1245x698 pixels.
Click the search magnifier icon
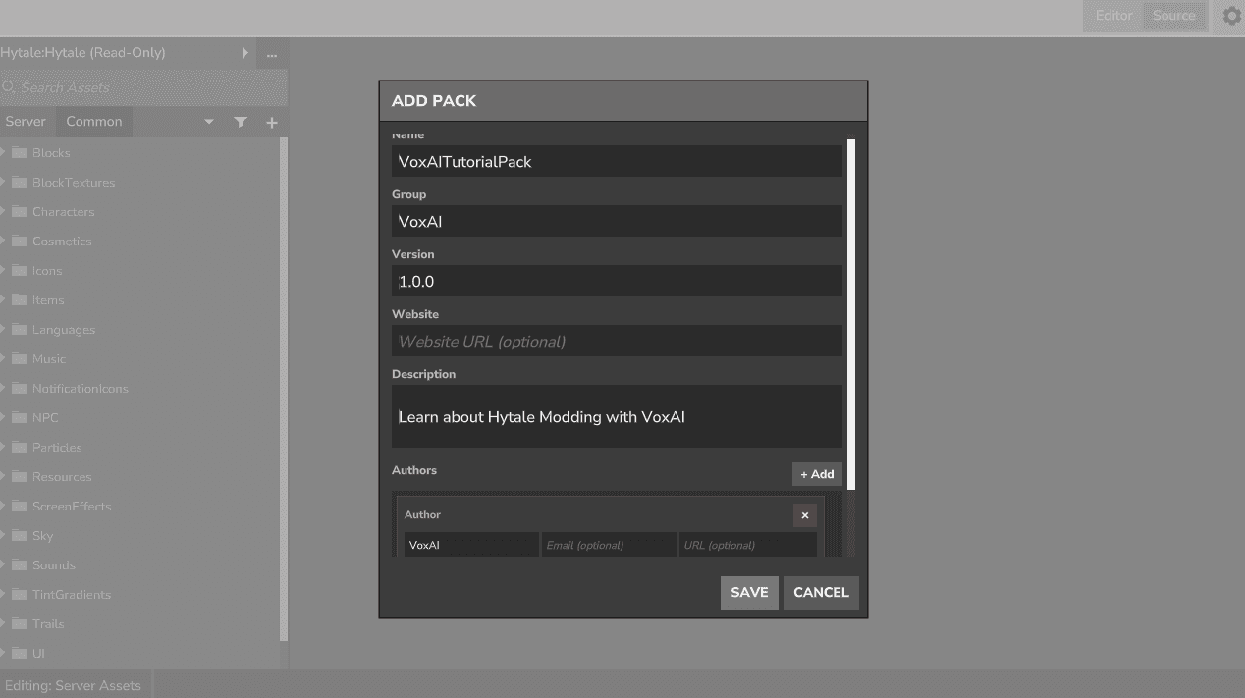click(x=9, y=88)
